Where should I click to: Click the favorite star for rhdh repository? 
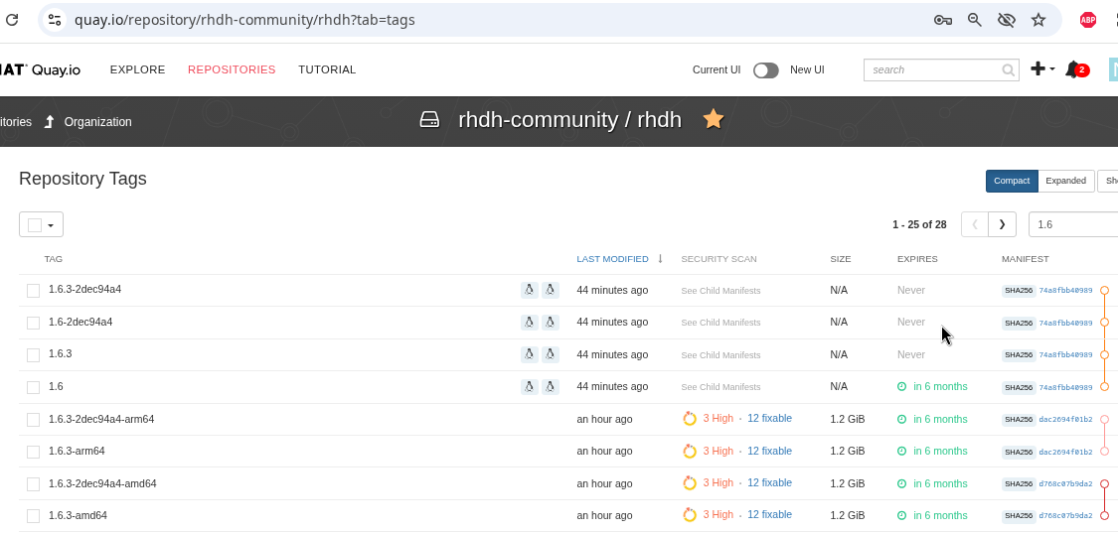point(713,119)
